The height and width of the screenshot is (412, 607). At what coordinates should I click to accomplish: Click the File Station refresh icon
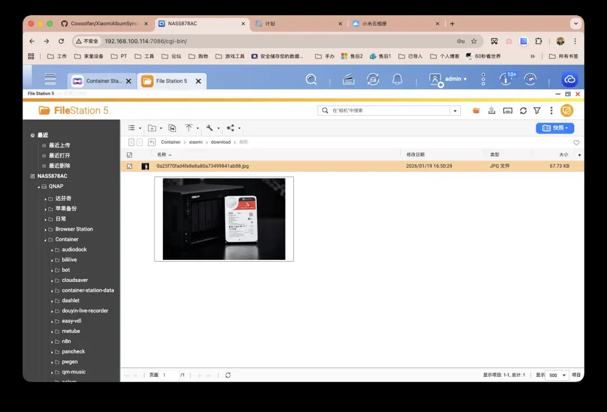[523, 111]
